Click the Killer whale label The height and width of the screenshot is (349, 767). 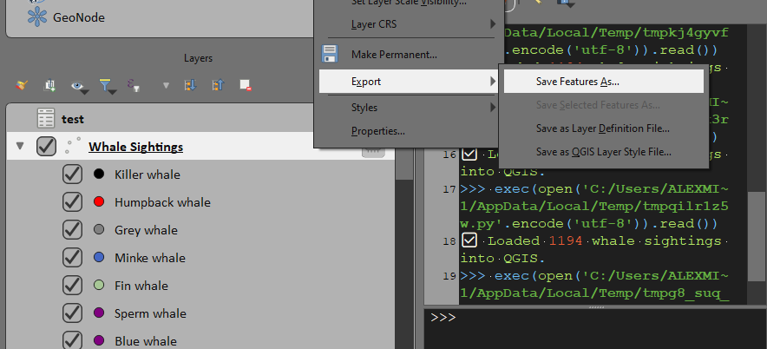[x=147, y=174]
